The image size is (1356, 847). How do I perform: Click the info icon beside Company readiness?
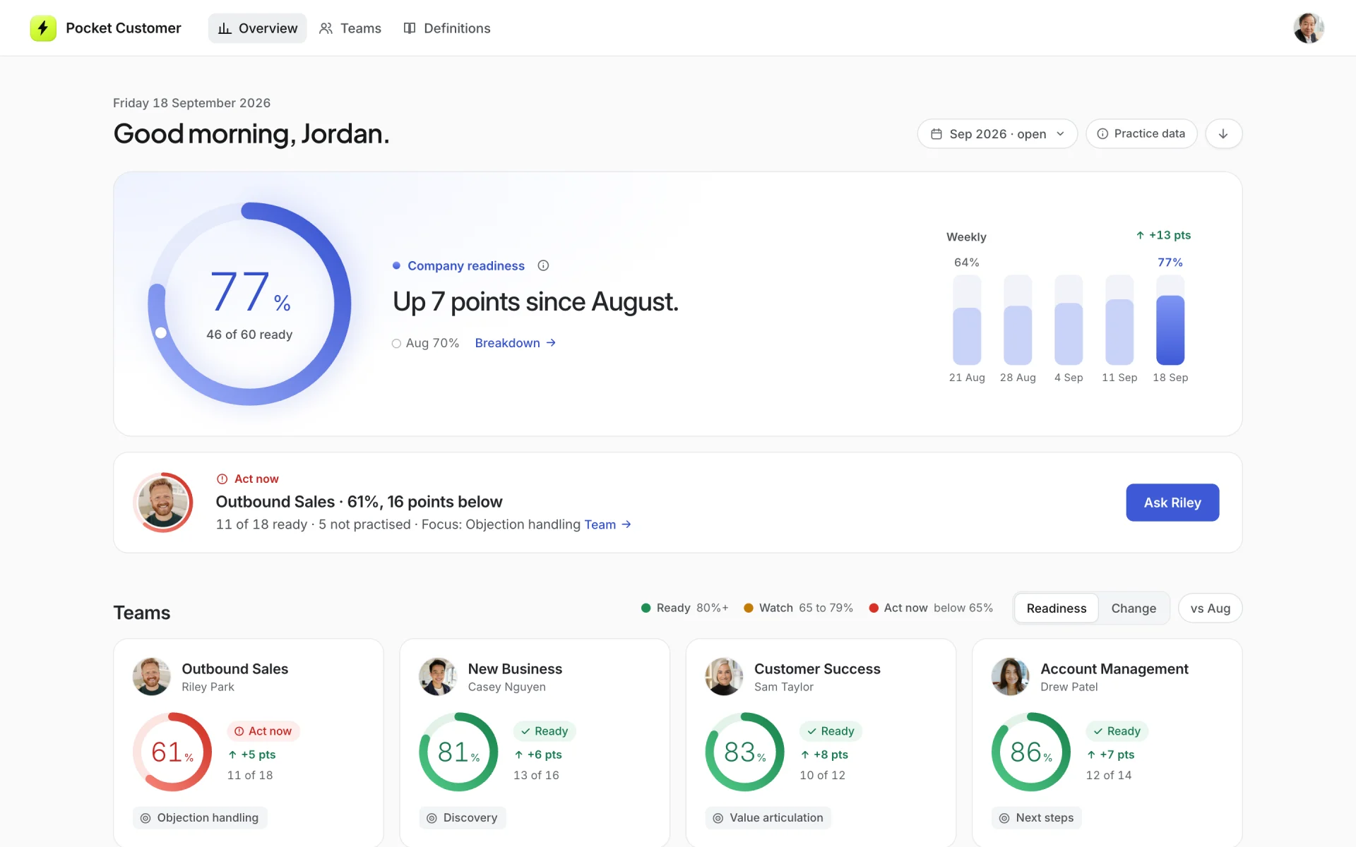click(x=543, y=265)
